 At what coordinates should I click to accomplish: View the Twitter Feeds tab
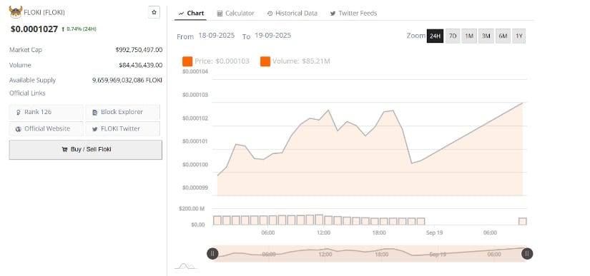pos(353,13)
